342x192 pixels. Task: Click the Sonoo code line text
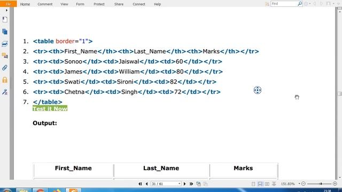128,62
